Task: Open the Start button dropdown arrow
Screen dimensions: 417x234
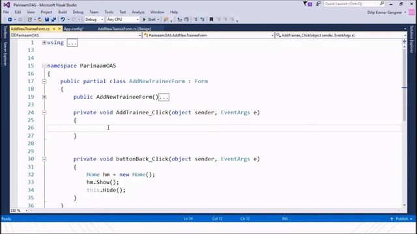Action: [x=158, y=19]
